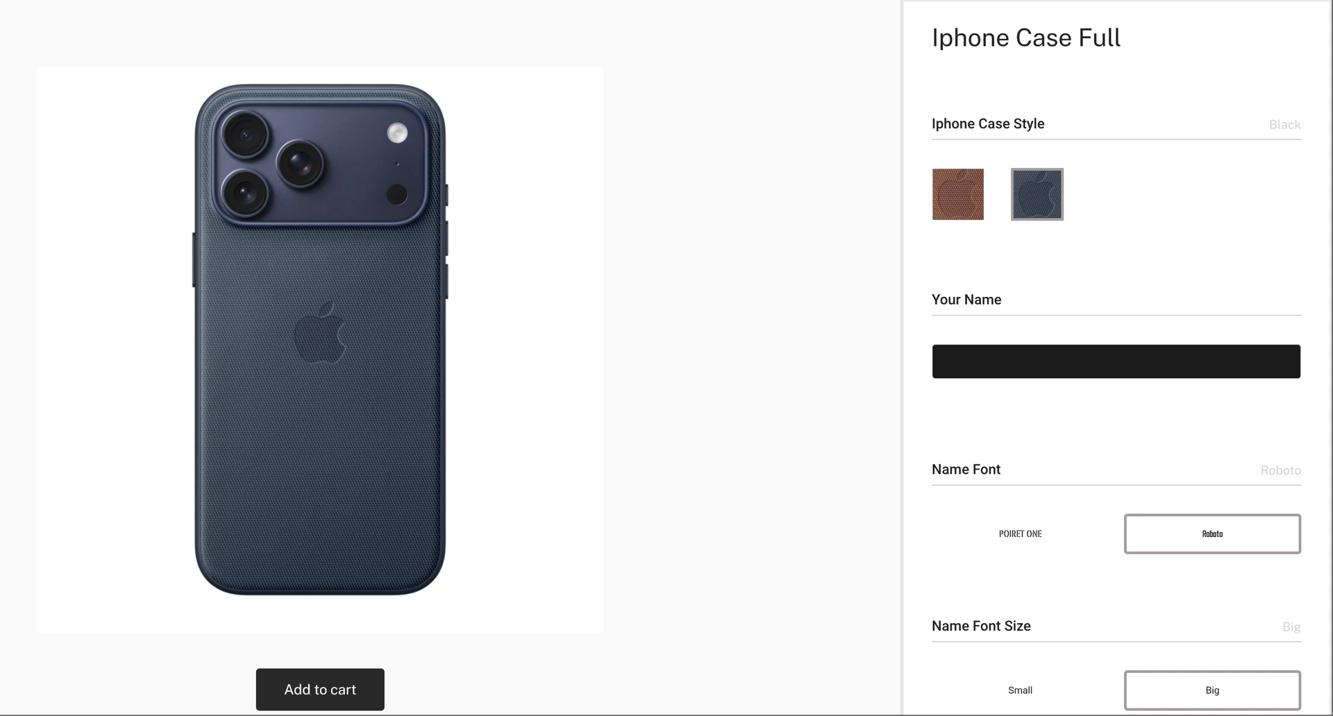
Task: Click the Your Name section heading
Action: 966,300
